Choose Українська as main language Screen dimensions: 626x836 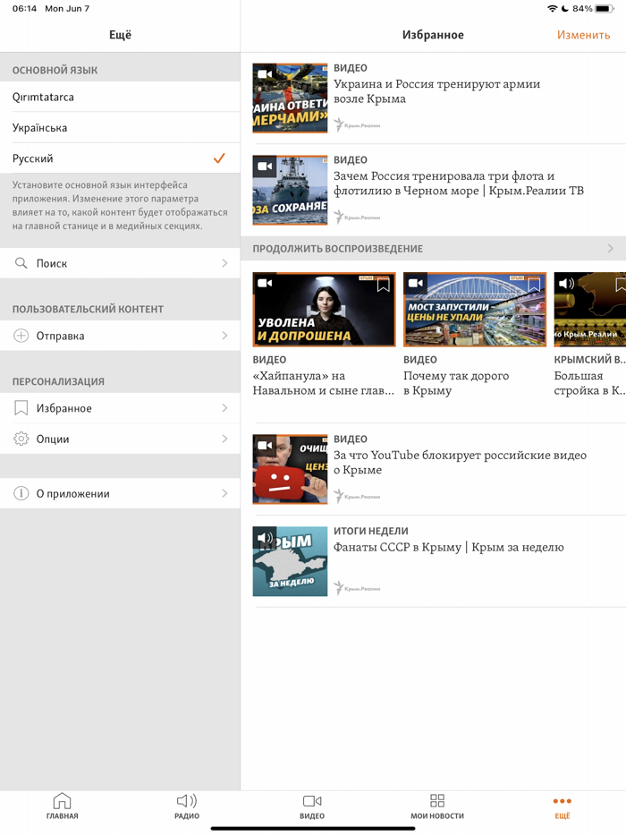click(x=120, y=127)
